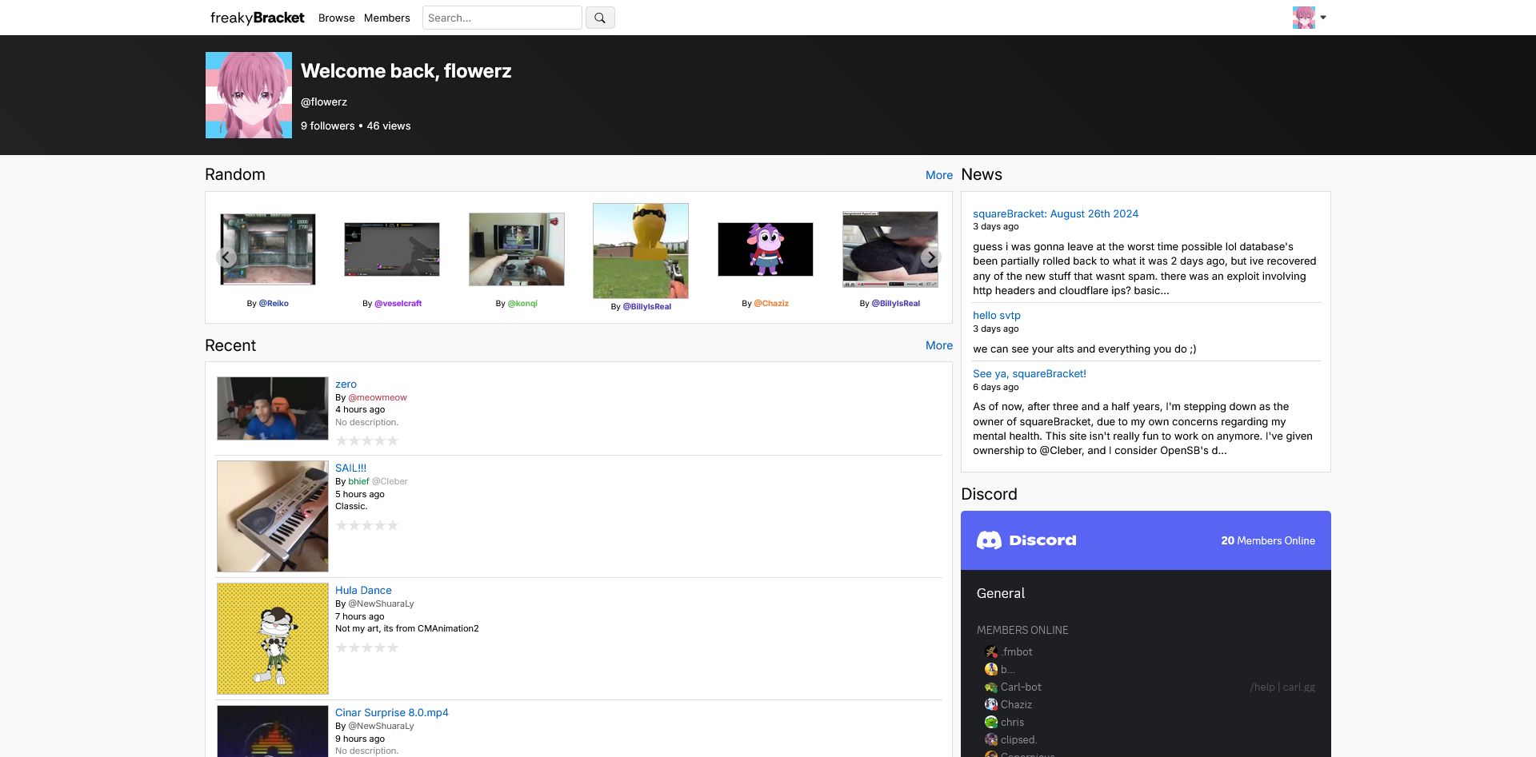Screen dimensions: 1536x757
Task: Open the yellow head thumbnail by @BillyIsReal
Action: click(x=641, y=251)
